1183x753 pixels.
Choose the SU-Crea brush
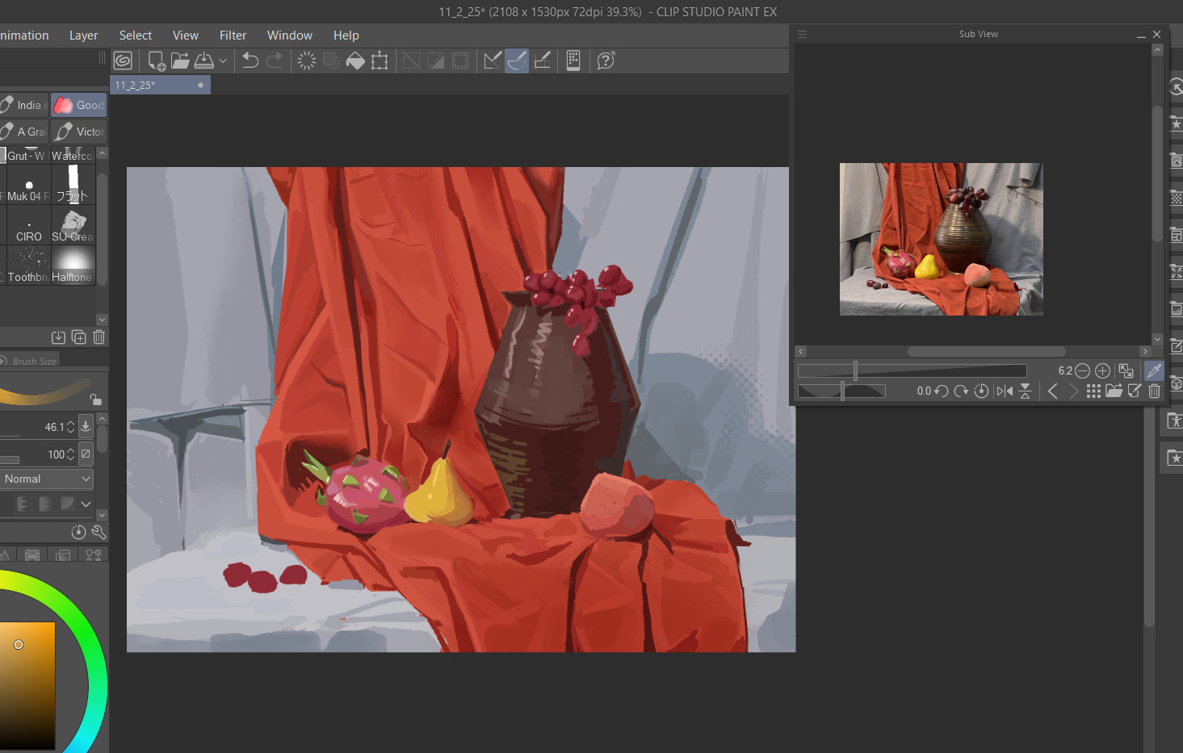point(73,225)
